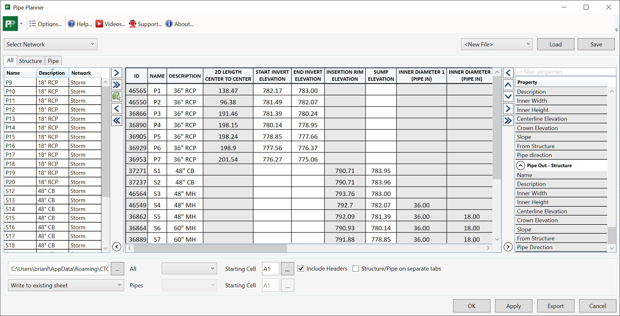Click the green select-from-model icon
Viewport: 620px width, 316px height.
pyautogui.click(x=117, y=96)
